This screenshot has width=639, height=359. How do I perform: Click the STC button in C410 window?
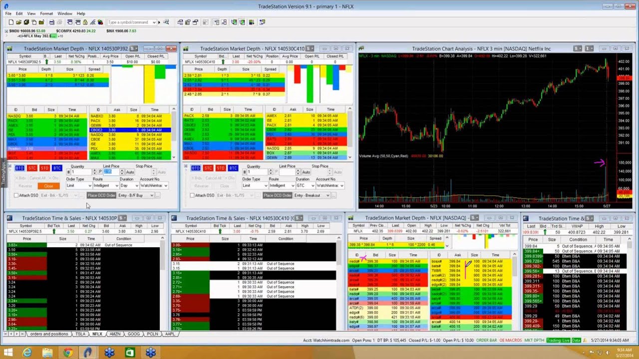pyautogui.click(x=208, y=168)
